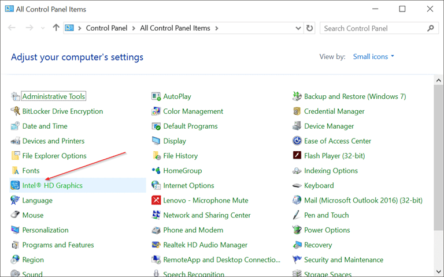Select the Date and Time icon
Screen dimensions: 444x277
(15, 126)
